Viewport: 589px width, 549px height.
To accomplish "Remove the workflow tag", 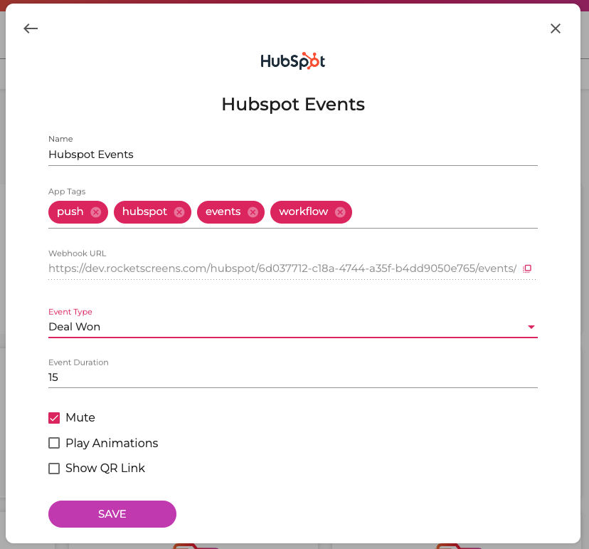I will tap(340, 211).
